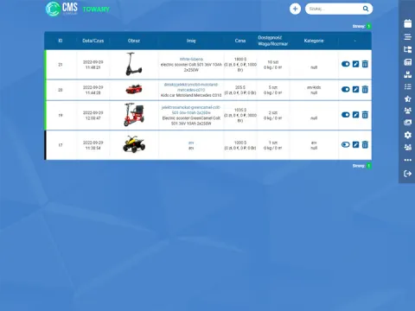Viewport: 415px width, 311px height.
Task: Open the jelektrosamokat-greencamel-colt product link
Action: pos(191,110)
